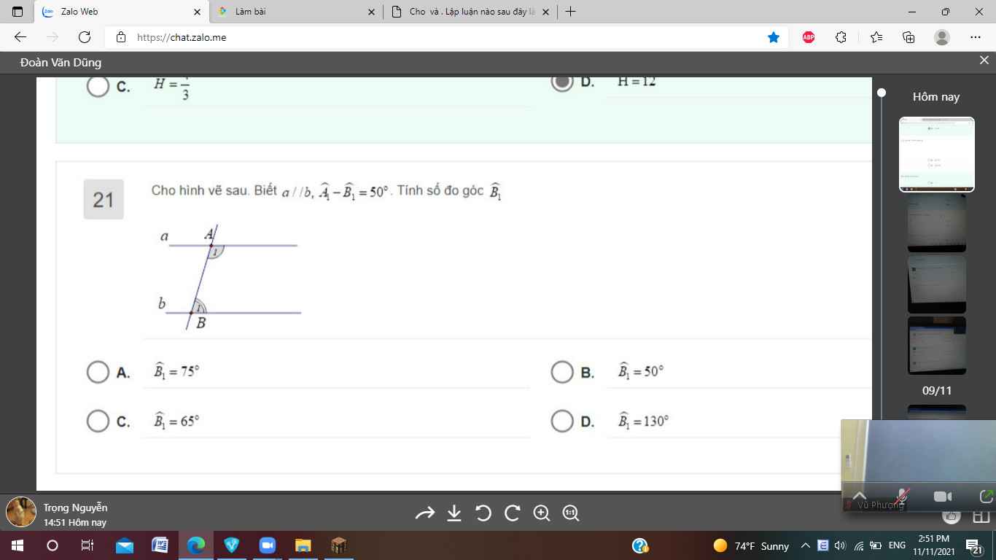
Task: Toggle the favorites star for this page
Action: point(774,37)
